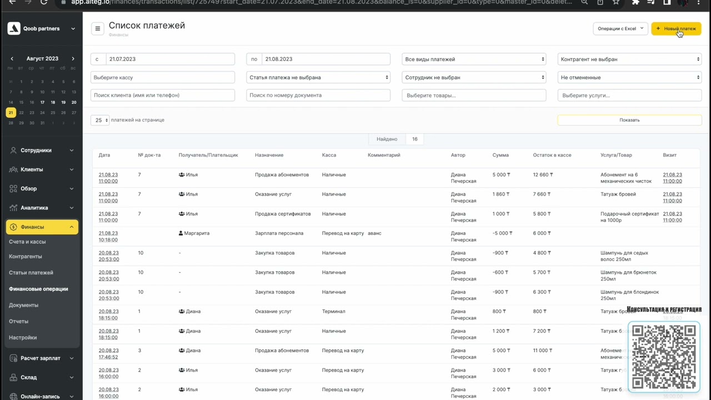Click the Терминал cash register cell
The height and width of the screenshot is (400, 711).
click(333, 311)
